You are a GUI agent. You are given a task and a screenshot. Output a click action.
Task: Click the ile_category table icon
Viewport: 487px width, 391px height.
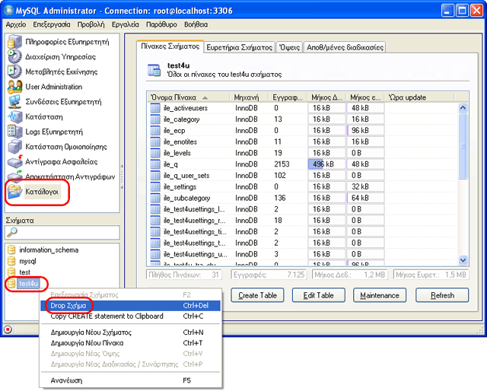coord(155,119)
